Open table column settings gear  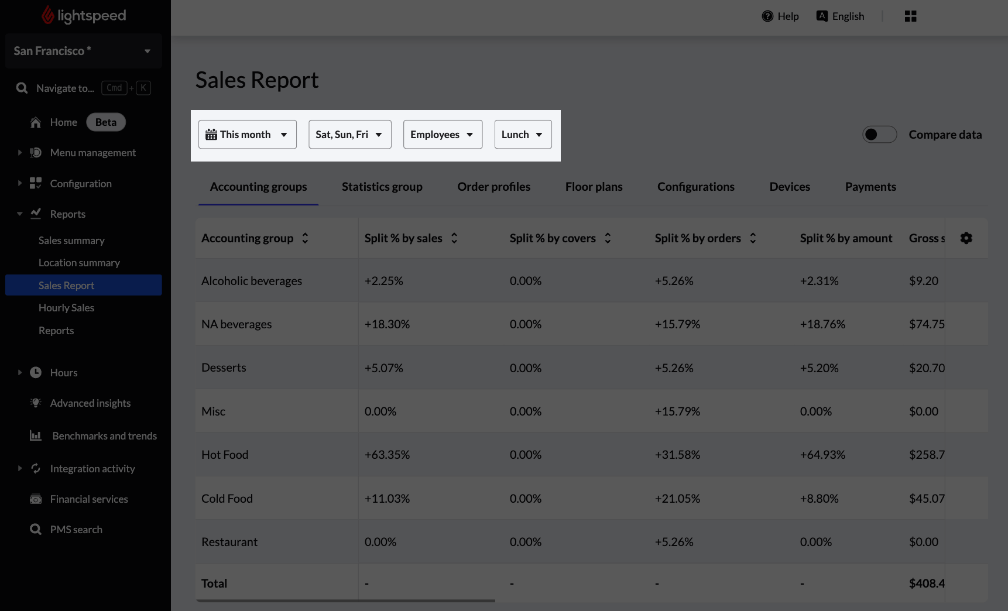point(966,238)
